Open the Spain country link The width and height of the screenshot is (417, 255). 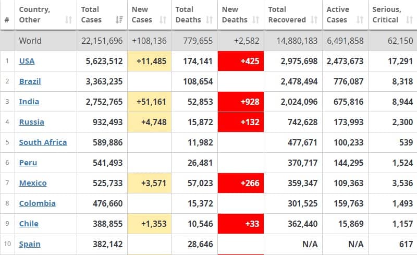(30, 244)
